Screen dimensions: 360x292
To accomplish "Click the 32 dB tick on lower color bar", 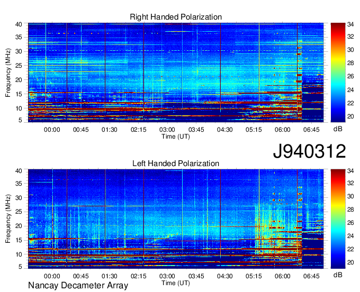I will pos(350,183).
